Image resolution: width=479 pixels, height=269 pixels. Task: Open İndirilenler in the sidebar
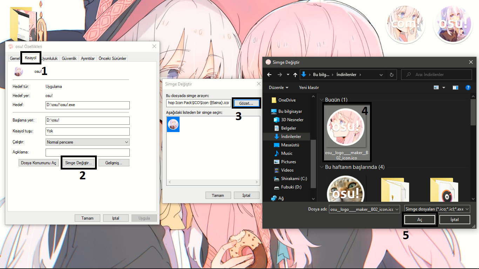tap(287, 137)
